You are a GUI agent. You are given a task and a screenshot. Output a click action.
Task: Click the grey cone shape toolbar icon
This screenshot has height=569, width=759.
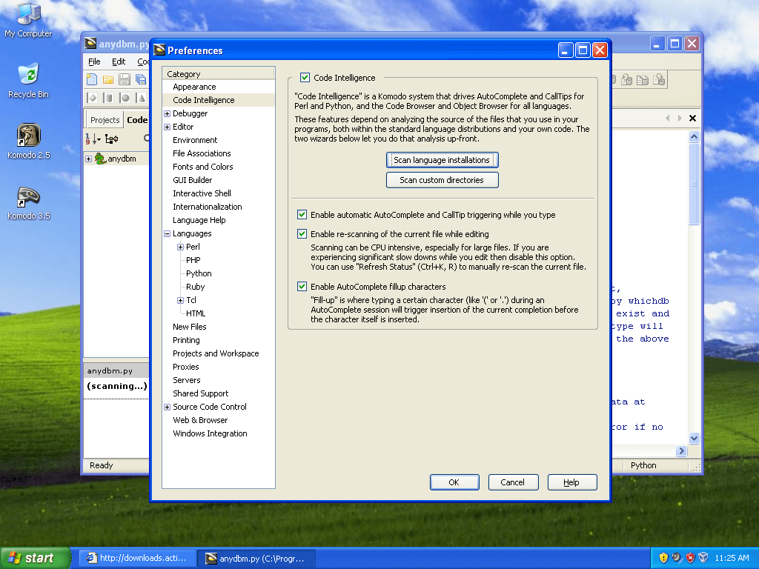pyautogui.click(x=141, y=98)
